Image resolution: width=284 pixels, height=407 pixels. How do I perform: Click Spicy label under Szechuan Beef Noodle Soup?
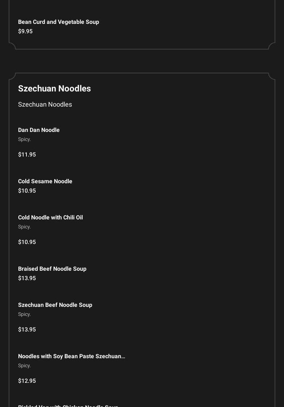coord(25,314)
